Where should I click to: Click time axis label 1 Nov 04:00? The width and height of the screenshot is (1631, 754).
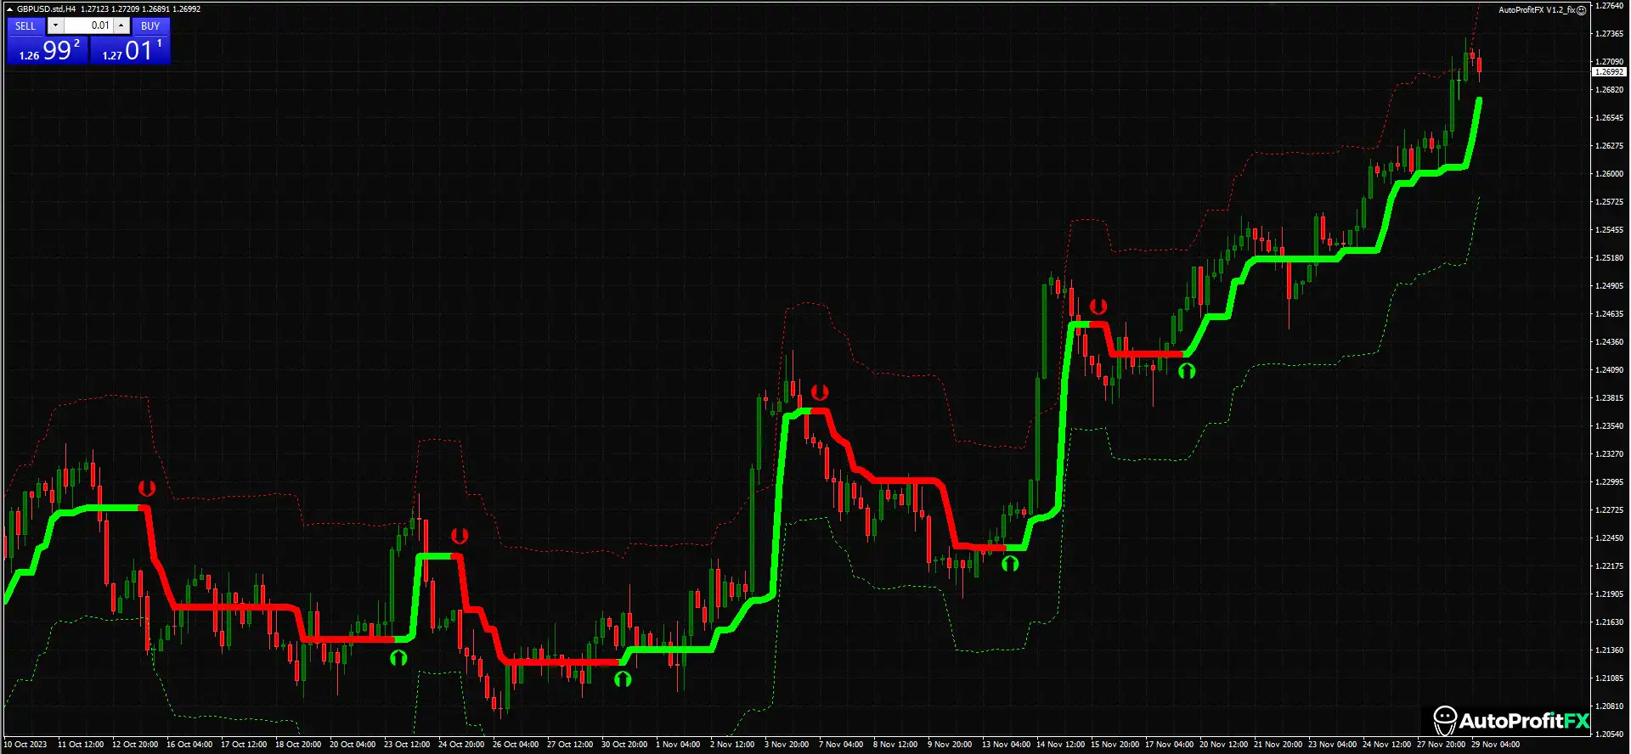tap(679, 745)
